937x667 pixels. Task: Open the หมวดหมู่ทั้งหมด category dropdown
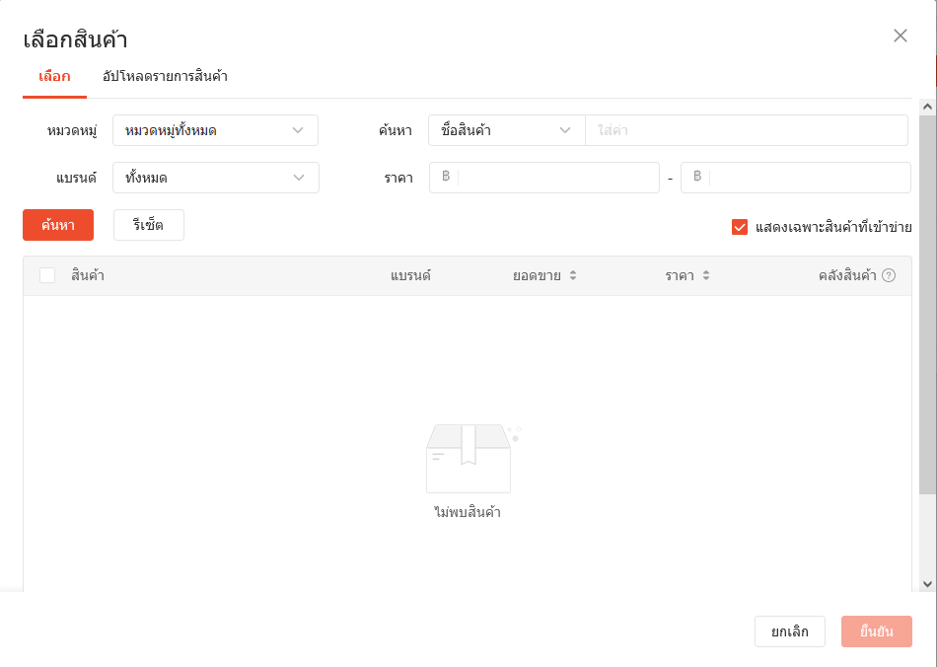(215, 130)
